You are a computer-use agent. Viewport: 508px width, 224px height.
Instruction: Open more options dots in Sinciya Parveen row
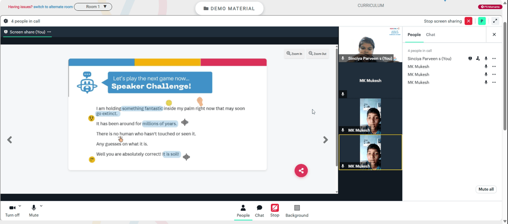tap(494, 59)
